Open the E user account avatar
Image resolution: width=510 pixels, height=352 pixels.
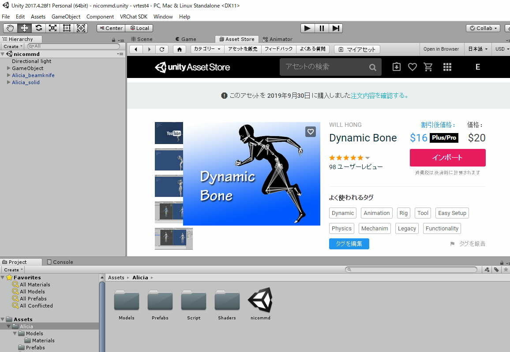coord(477,67)
